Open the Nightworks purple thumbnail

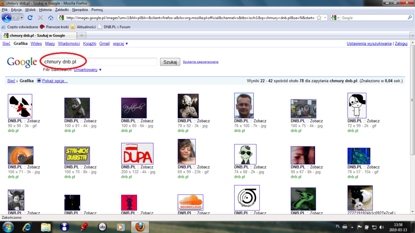point(134,108)
